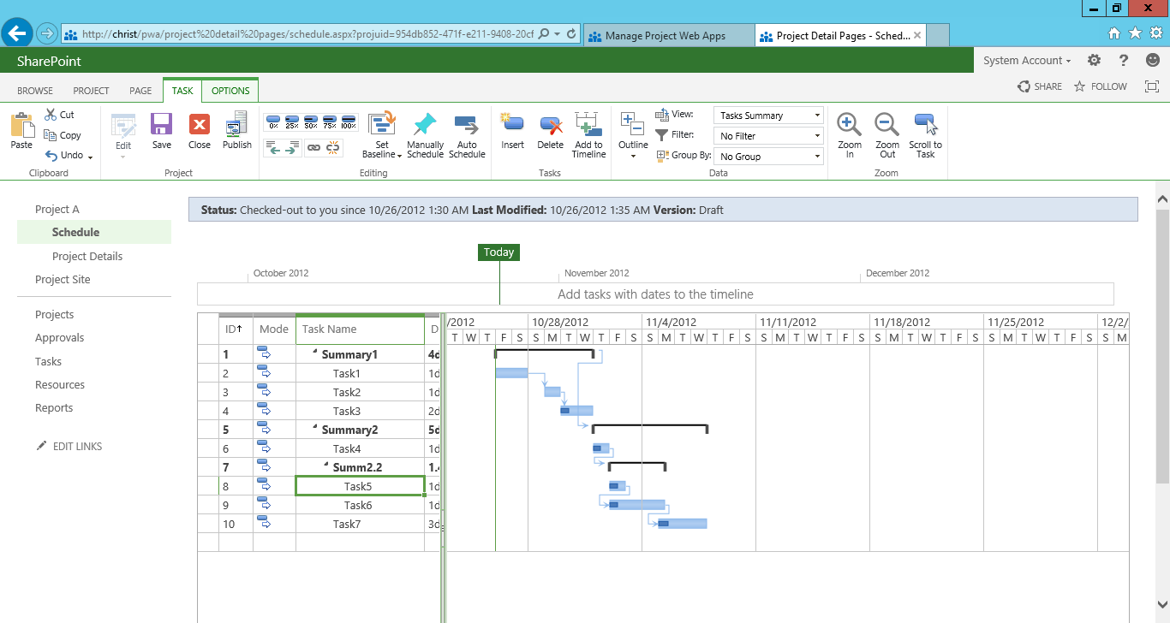This screenshot has height=623, width=1170.
Task: Select the Task1 name cell
Action: click(x=360, y=373)
